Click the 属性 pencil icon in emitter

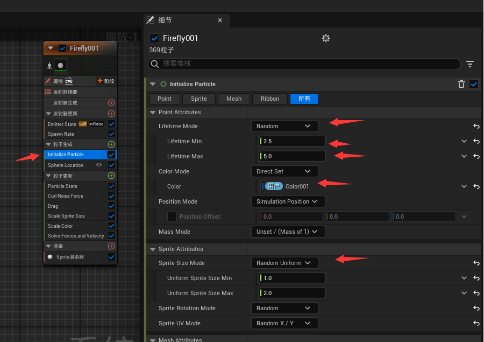pos(47,81)
